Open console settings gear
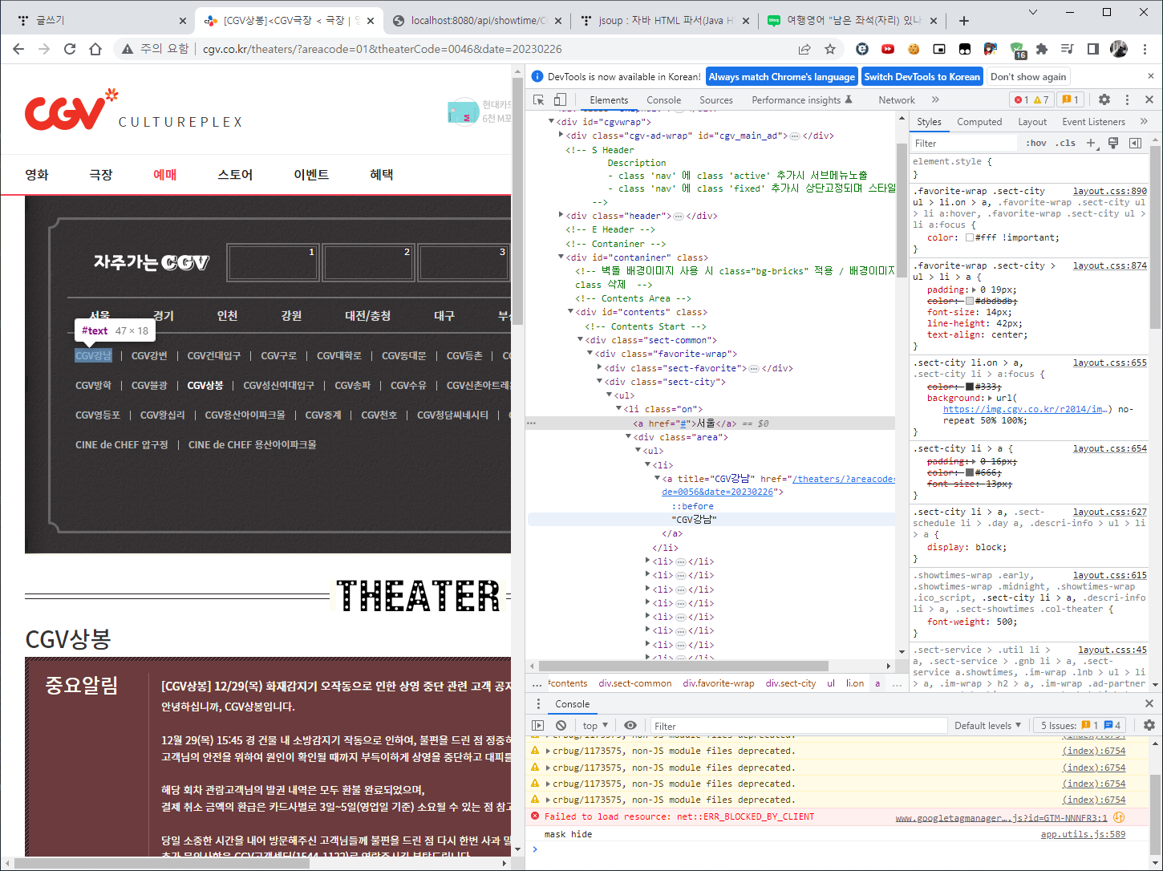The image size is (1163, 871). (1149, 725)
